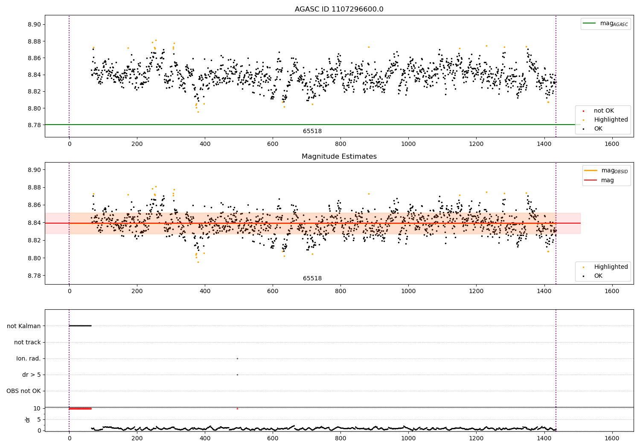Click the '1000' x-tick under Magnitude Estimates plot
The width and height of the screenshot is (640, 448).
(x=408, y=291)
